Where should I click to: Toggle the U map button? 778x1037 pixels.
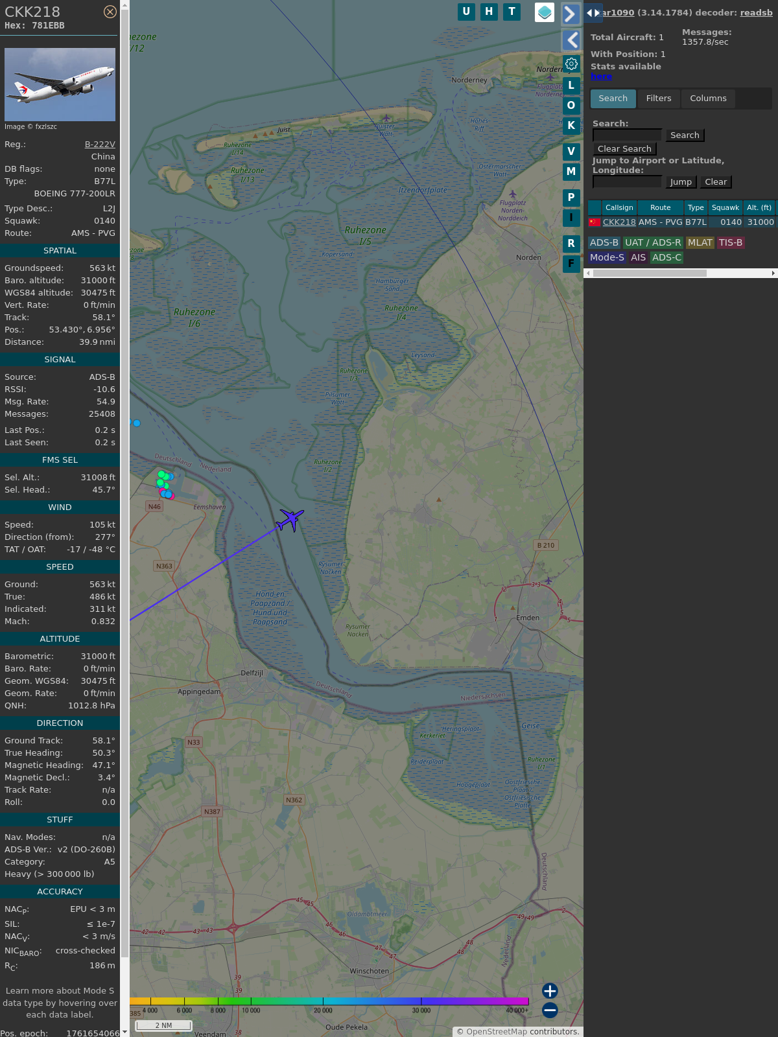pos(466,12)
